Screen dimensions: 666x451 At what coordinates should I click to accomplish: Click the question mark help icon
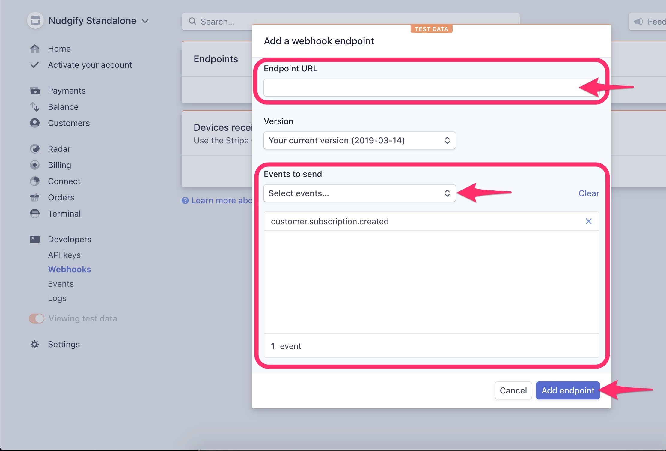coord(185,200)
